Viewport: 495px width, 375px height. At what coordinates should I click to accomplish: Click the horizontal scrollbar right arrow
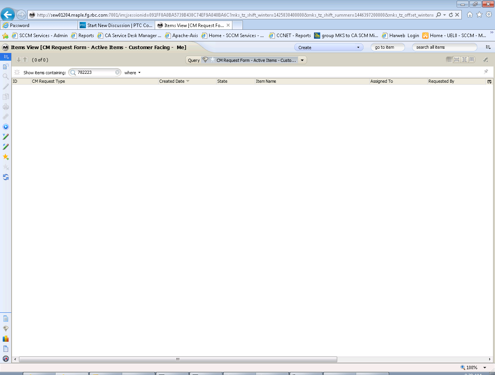[x=490, y=359]
